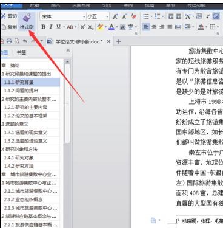Open the 插入 (Insert) ribbon tab
Image resolution: width=223 pixels, height=228 pixels.
pos(56,5)
